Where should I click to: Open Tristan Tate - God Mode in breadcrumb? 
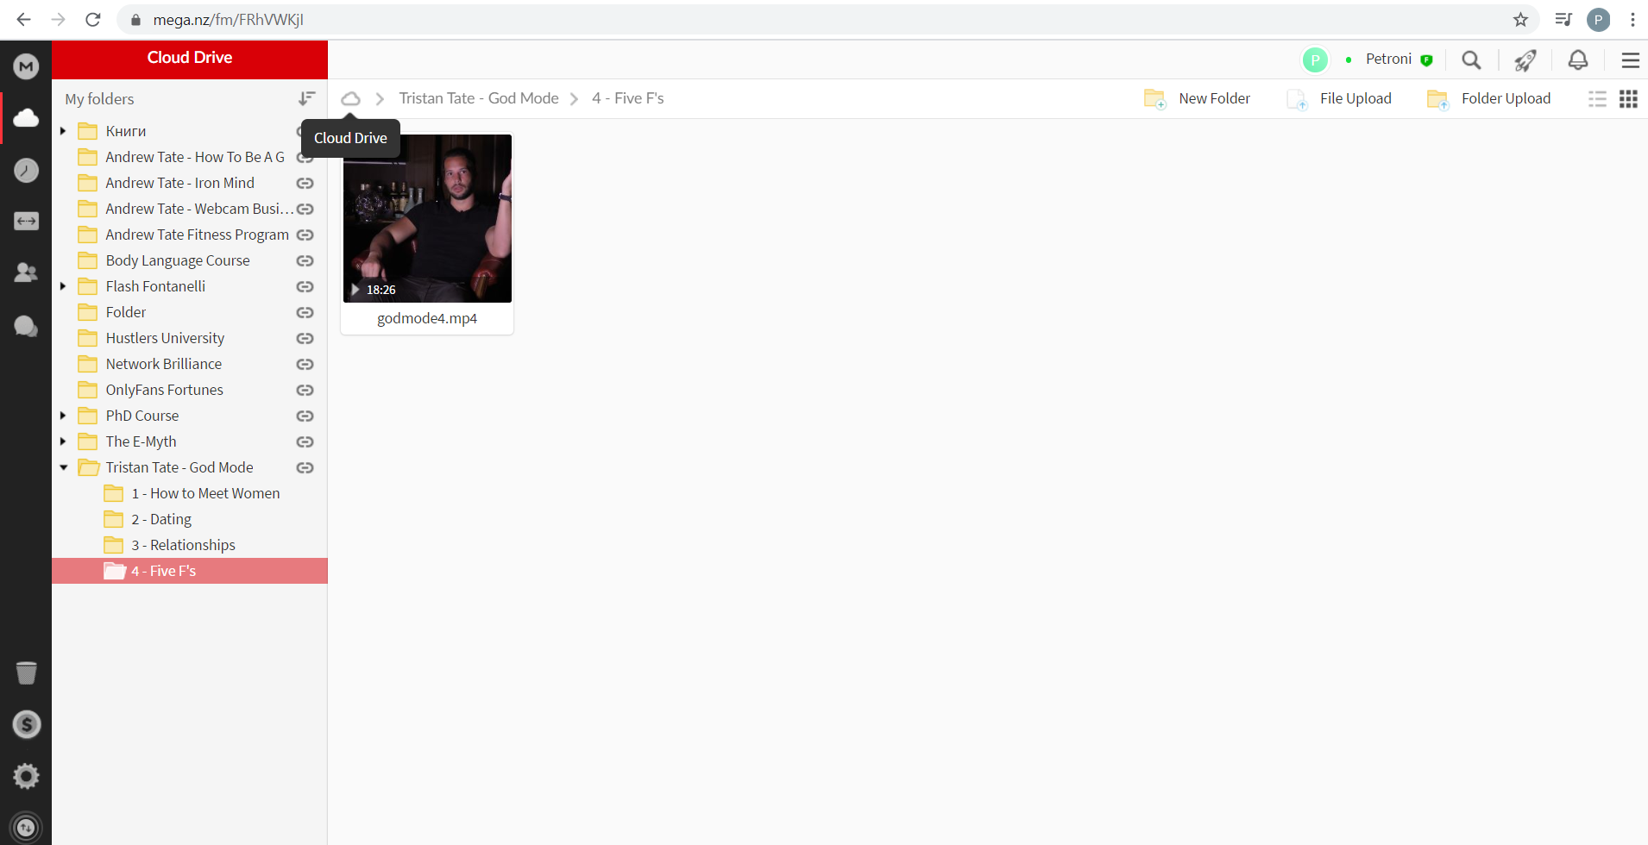pos(479,98)
